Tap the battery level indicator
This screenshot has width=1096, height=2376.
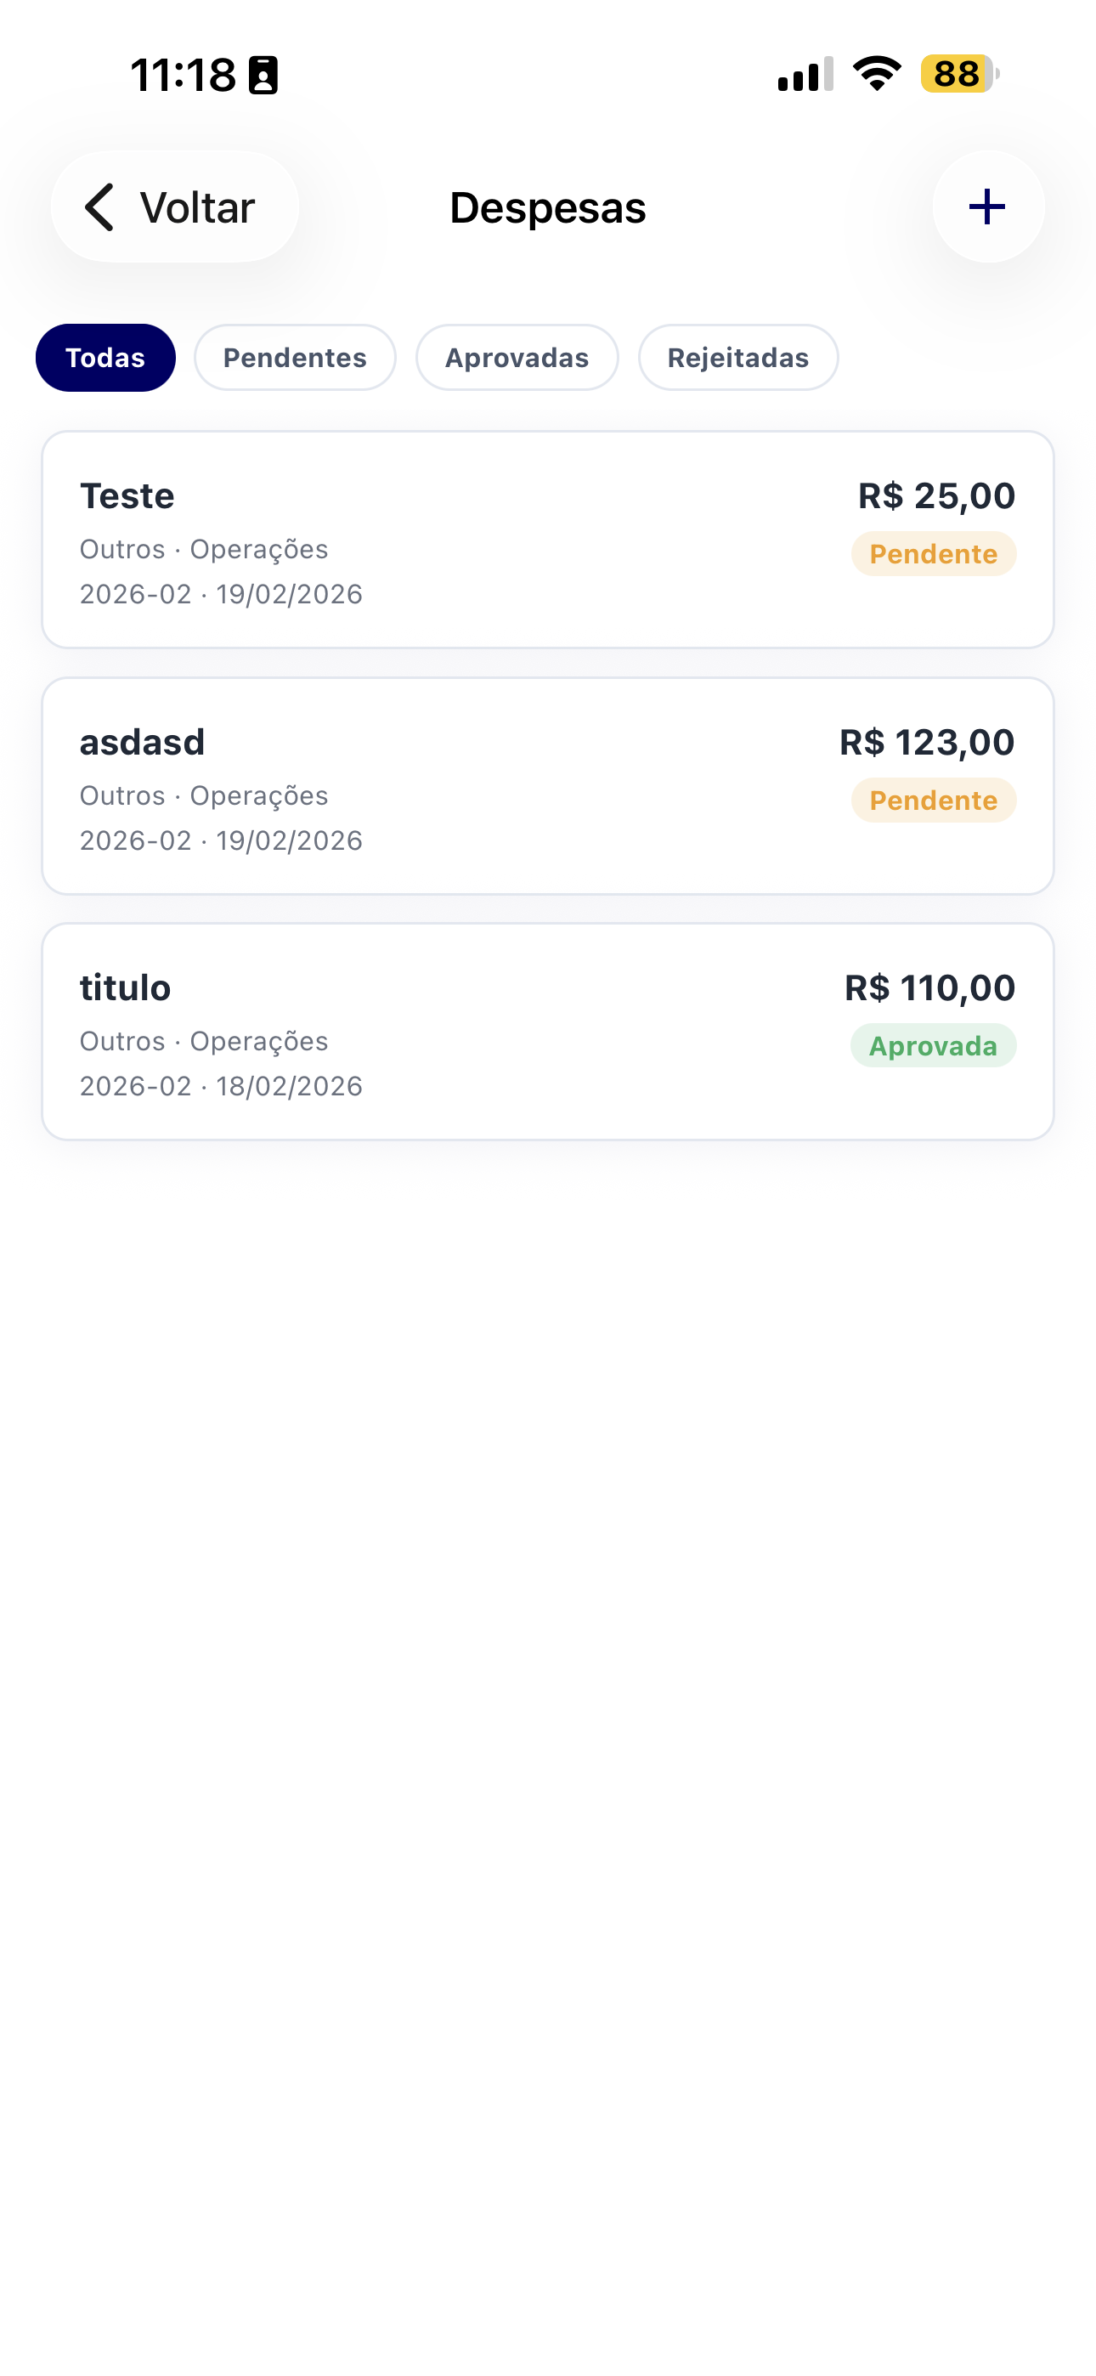958,74
